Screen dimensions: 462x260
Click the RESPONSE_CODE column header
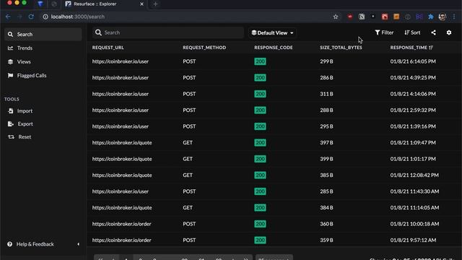(274, 48)
